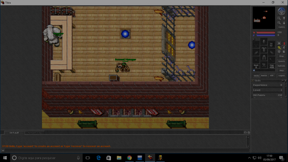Click the boots equipment slot
This screenshot has height=162, width=288.
(264, 65)
